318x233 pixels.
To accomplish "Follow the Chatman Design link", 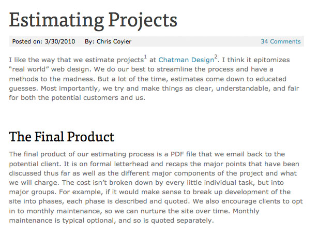I will click(x=186, y=60).
